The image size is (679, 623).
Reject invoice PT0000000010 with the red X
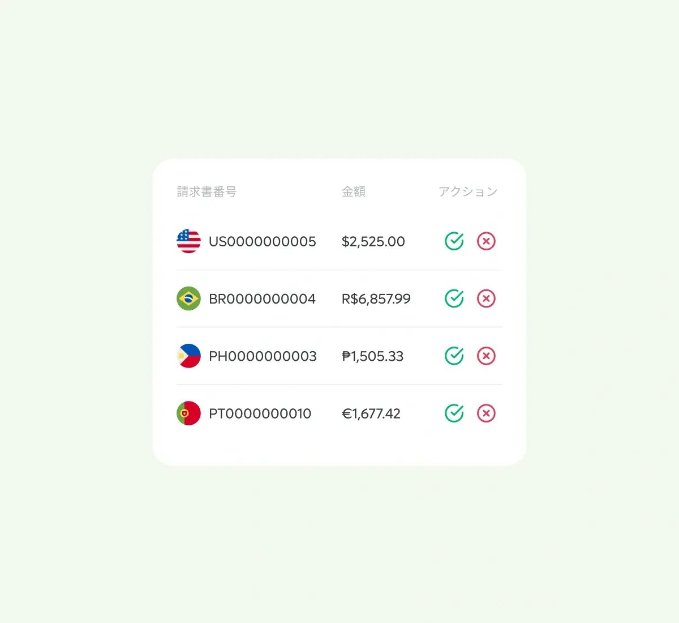(x=487, y=413)
